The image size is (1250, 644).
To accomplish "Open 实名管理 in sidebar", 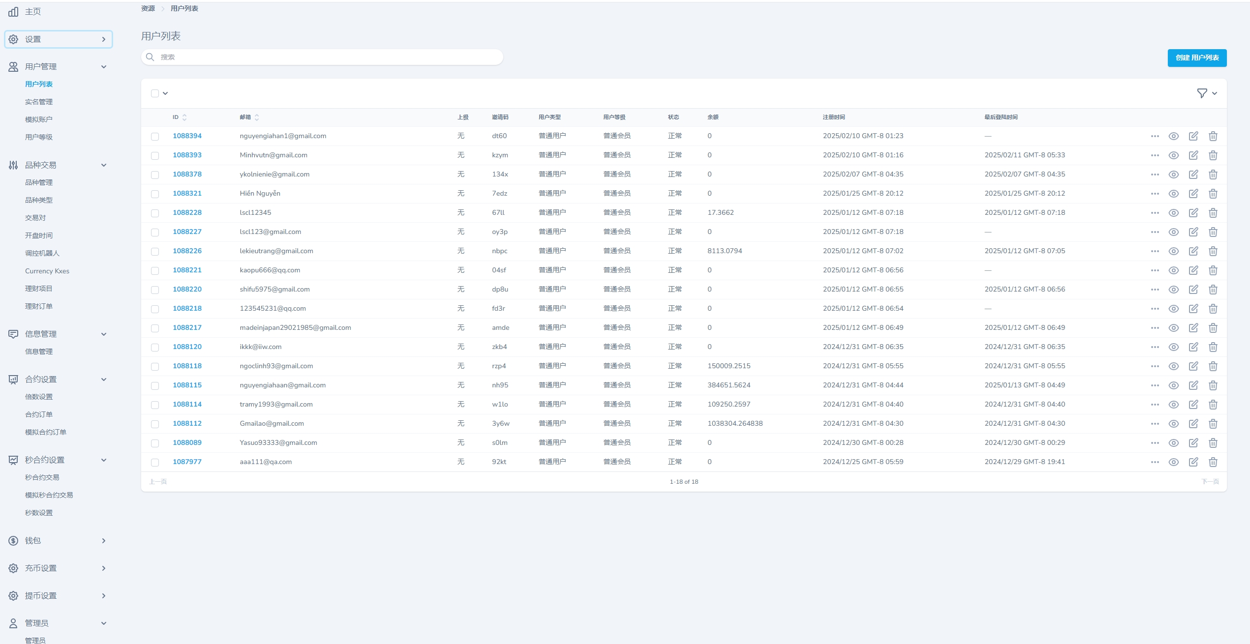I will [x=39, y=102].
